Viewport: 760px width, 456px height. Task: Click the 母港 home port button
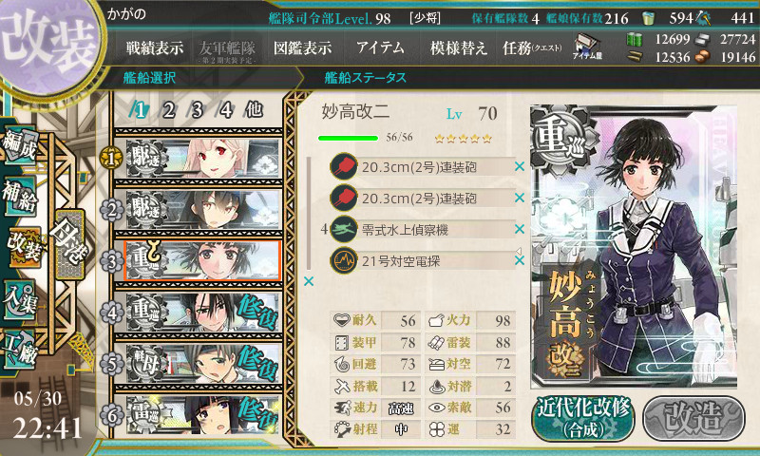pyautogui.click(x=70, y=244)
